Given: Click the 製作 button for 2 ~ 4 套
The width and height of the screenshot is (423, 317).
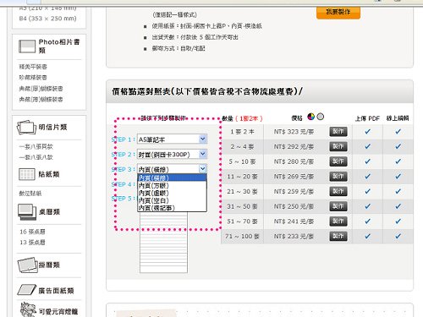Looking at the screenshot, I should (x=338, y=146).
